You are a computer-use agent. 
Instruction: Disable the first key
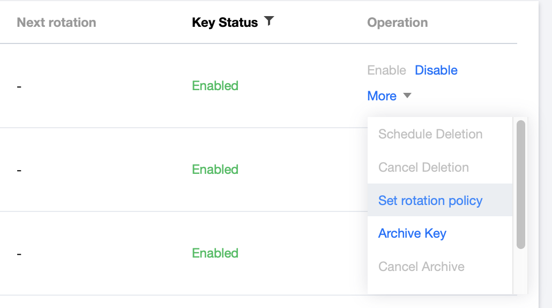[x=436, y=70]
